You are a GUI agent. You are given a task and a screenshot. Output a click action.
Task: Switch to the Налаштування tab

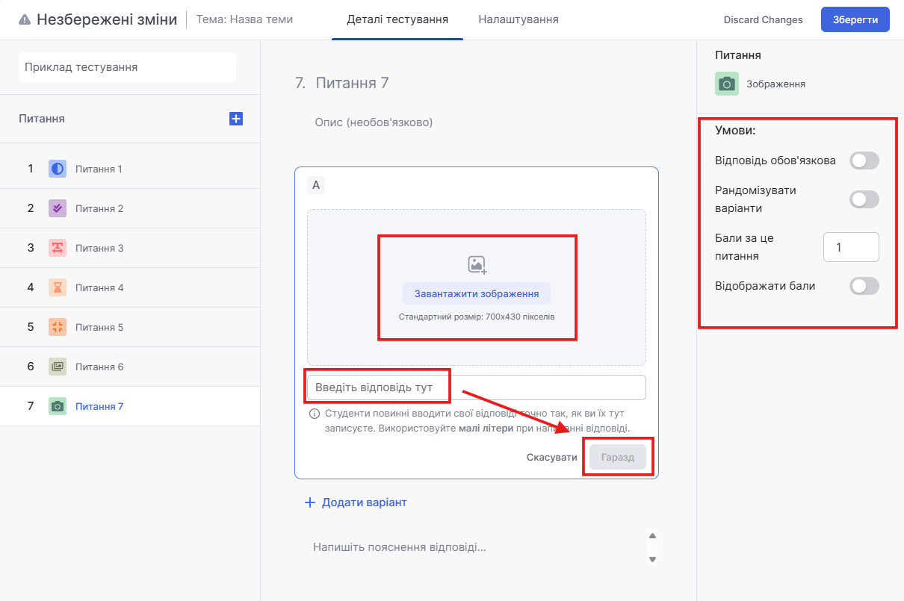click(518, 19)
